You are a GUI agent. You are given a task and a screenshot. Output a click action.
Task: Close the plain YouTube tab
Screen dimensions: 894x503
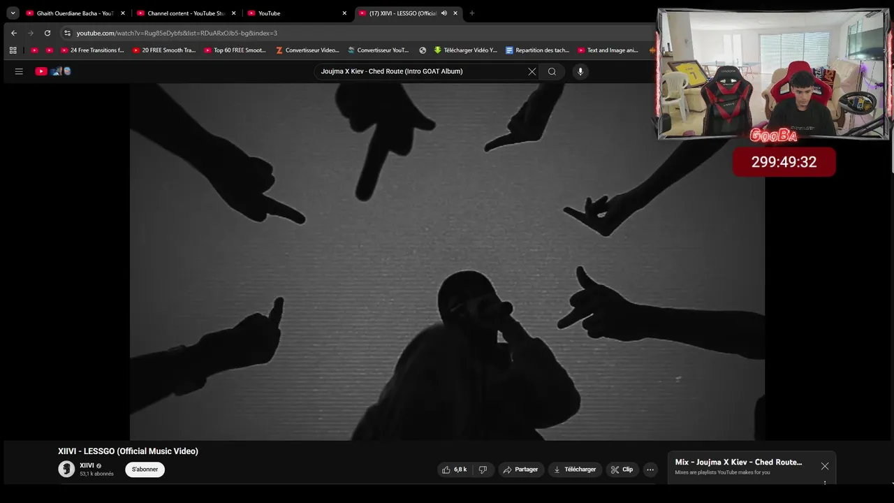coord(344,13)
